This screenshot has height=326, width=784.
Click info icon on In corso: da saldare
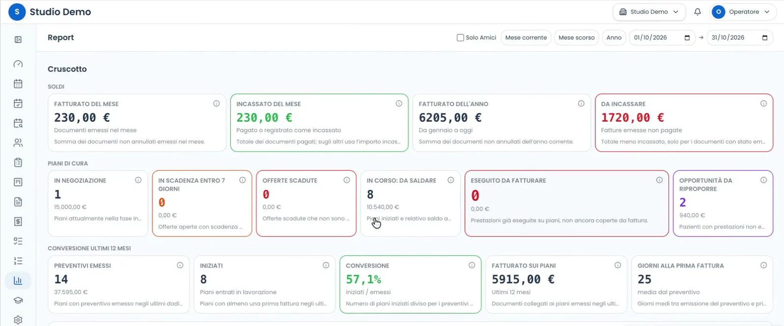point(450,180)
